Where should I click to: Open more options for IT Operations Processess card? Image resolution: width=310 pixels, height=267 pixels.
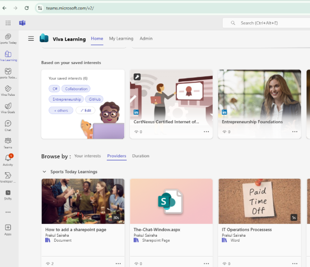[x=295, y=264]
